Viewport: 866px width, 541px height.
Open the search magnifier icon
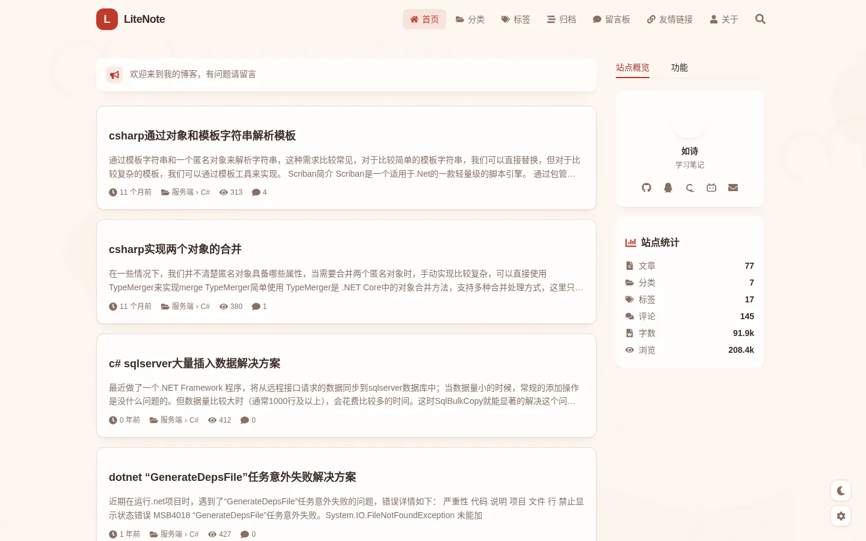pos(760,19)
